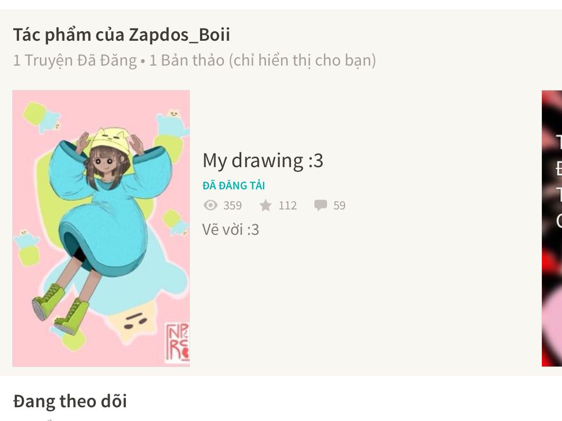
Task: Click the star votes icon
Action: tap(266, 205)
